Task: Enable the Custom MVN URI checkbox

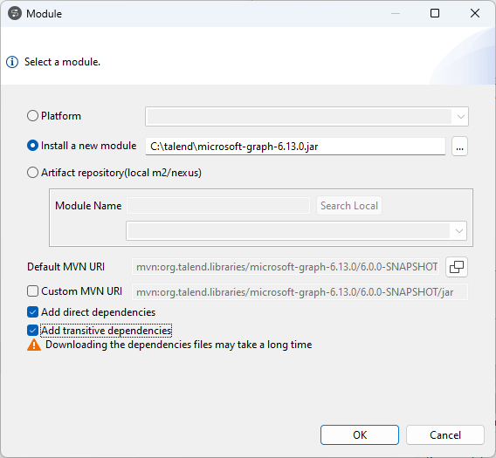Action: (x=32, y=291)
